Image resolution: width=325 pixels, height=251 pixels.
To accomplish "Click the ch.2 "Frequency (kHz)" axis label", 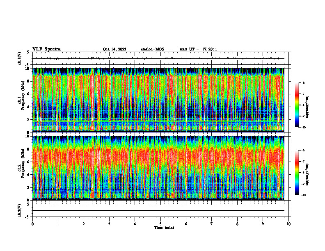I will (23, 163).
